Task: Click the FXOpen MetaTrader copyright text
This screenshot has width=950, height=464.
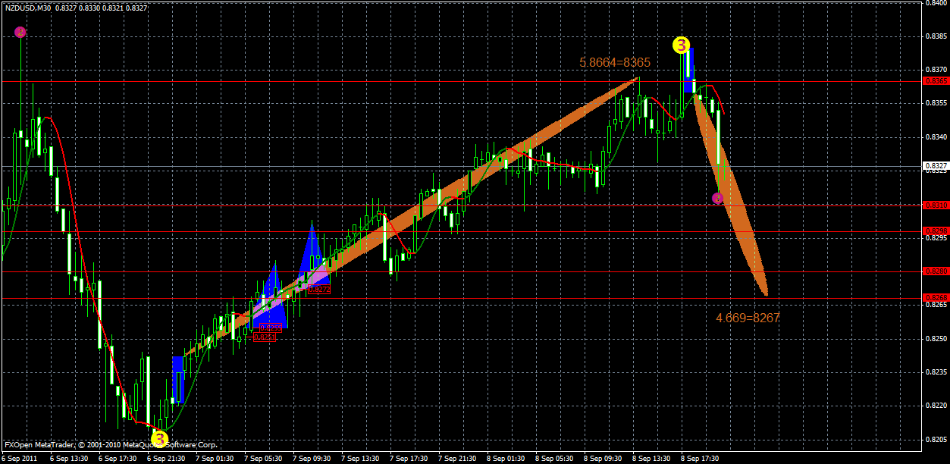Action: [76, 446]
